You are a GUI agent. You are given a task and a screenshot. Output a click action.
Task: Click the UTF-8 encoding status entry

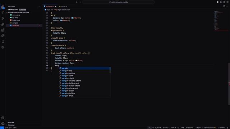[x=173, y=128]
